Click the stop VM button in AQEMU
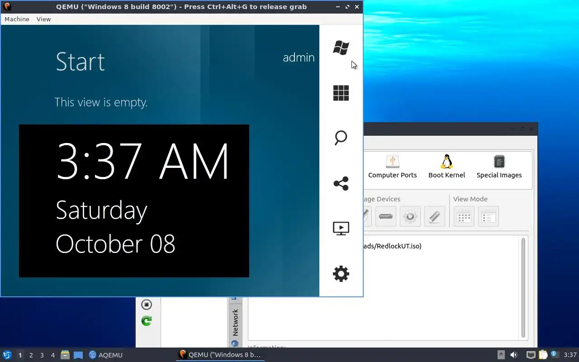Image resolution: width=579 pixels, height=362 pixels. coord(146,305)
